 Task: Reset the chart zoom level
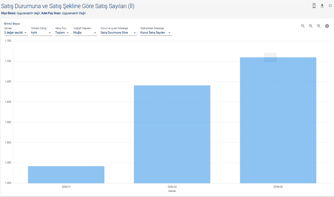(x=303, y=26)
